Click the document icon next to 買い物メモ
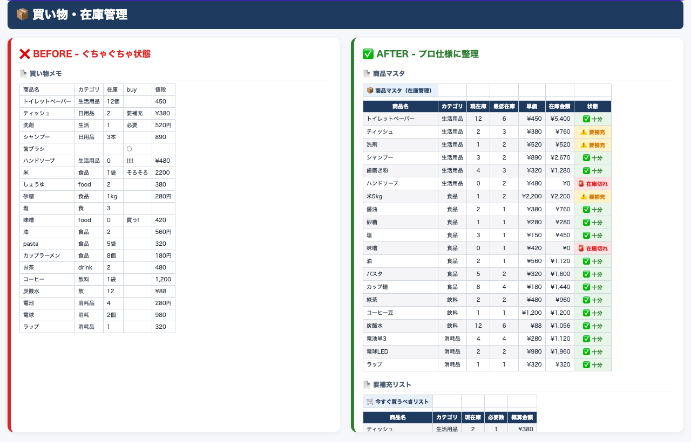691x442 pixels. tap(23, 73)
